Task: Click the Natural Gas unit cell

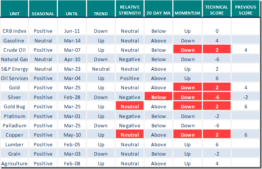Action: [14, 59]
